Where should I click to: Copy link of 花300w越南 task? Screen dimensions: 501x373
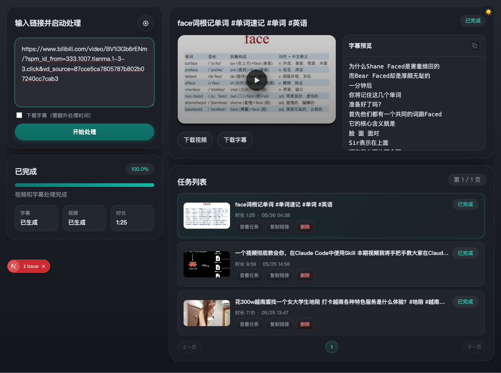pyautogui.click(x=279, y=324)
